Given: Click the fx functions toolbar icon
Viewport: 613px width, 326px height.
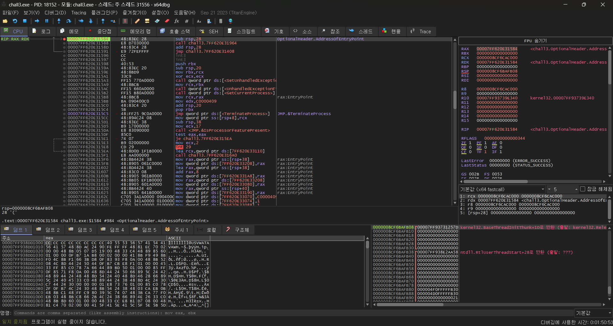Looking at the screenshot, I should [177, 21].
